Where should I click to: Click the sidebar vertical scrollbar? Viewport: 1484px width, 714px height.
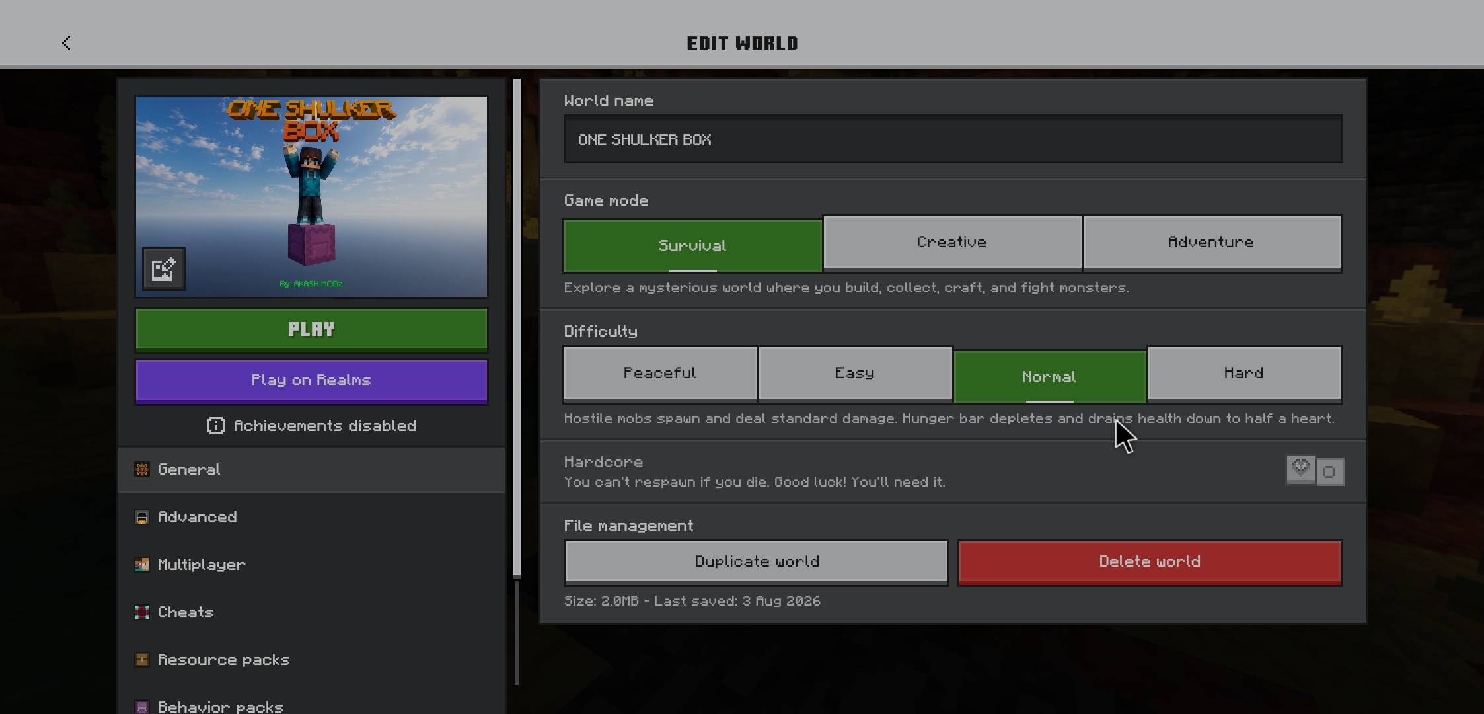[x=517, y=329]
